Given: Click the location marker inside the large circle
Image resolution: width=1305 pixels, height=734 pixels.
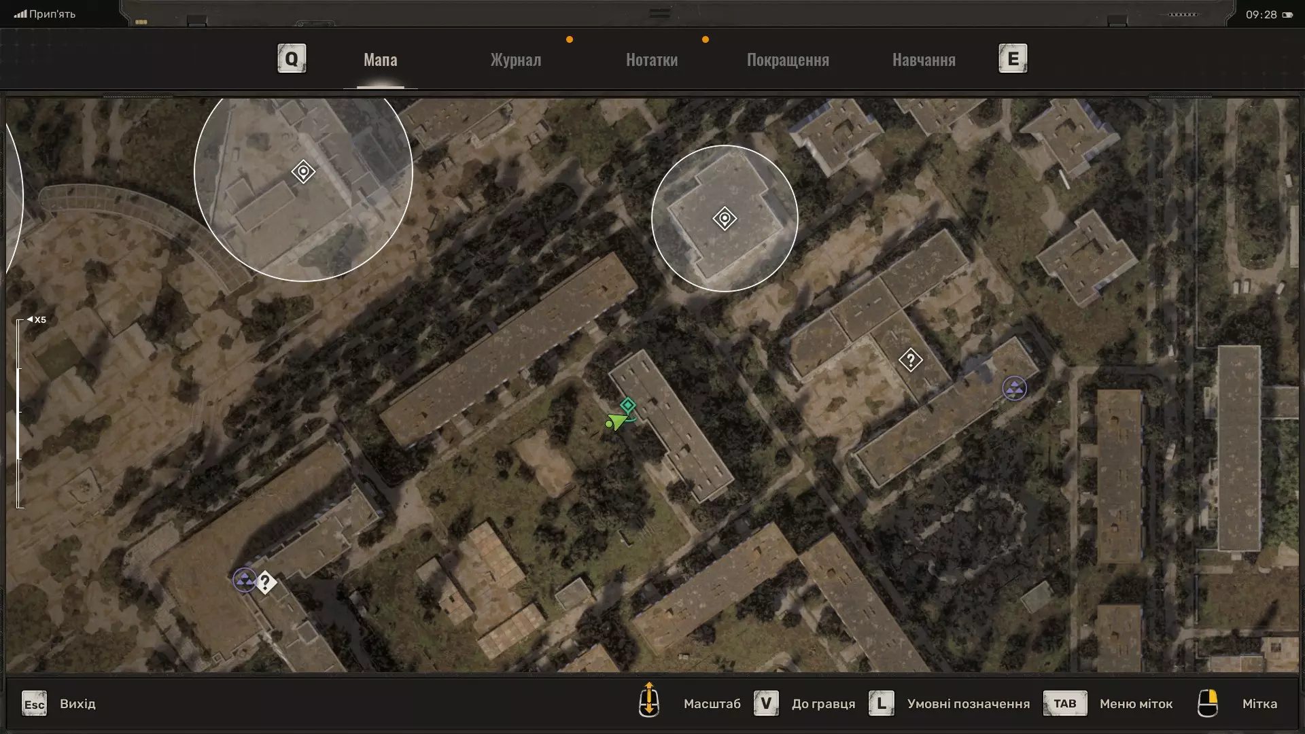Looking at the screenshot, I should 303,171.
